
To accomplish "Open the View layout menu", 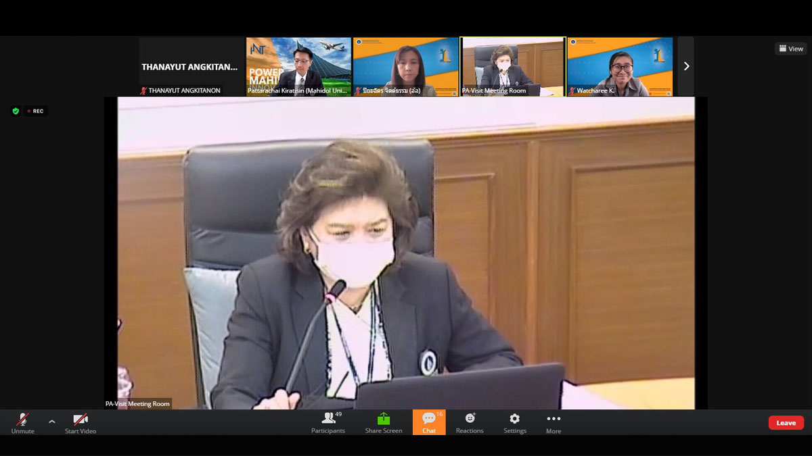I will tap(791, 49).
